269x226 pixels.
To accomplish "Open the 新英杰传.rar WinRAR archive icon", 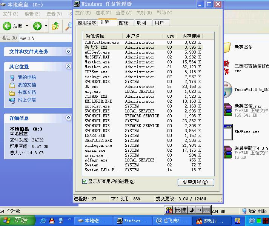I will (228, 109).
